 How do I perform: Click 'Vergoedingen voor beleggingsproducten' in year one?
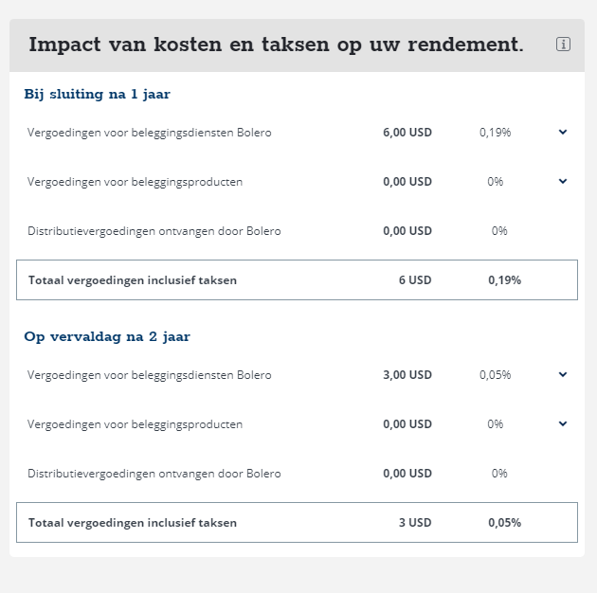point(135,182)
